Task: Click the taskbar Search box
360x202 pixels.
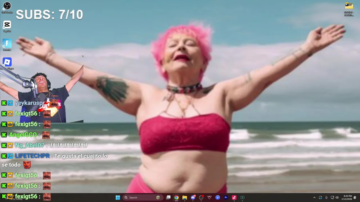Action: 143,198
